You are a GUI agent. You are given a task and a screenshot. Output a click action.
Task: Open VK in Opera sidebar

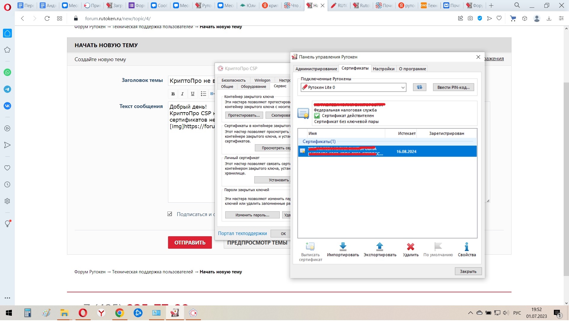tap(7, 106)
